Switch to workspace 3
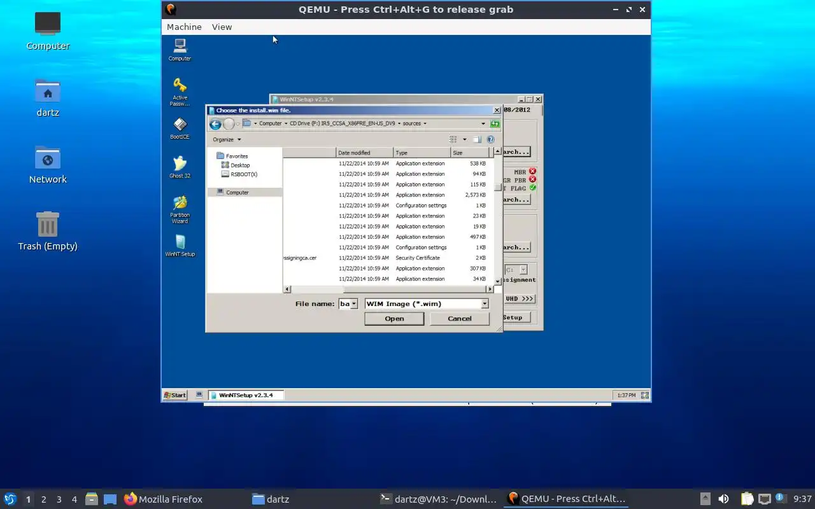This screenshot has height=509, width=815. click(x=59, y=499)
